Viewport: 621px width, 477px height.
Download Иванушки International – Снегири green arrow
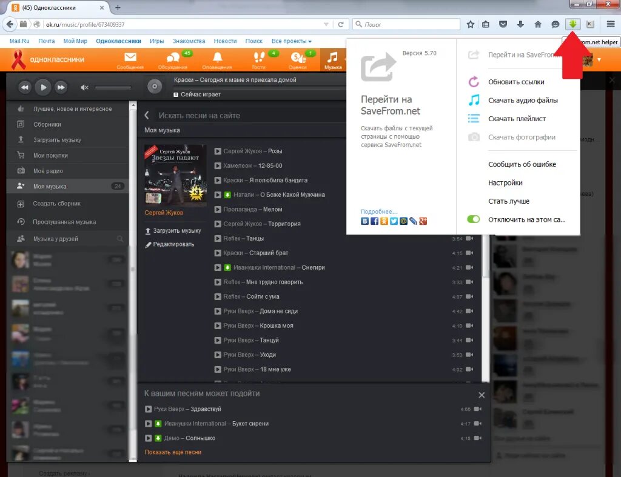pyautogui.click(x=227, y=268)
